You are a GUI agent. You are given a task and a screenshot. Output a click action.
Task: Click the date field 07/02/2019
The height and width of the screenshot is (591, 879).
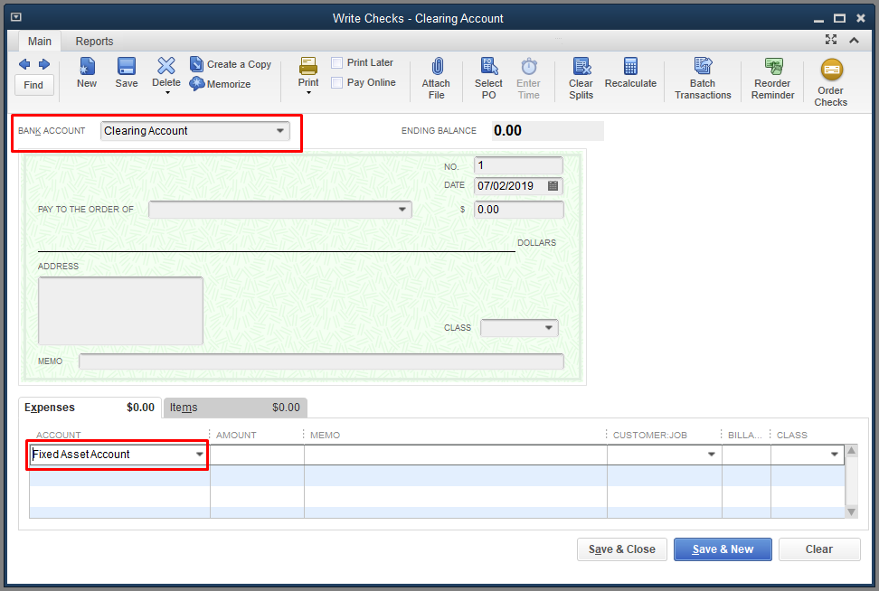[510, 186]
